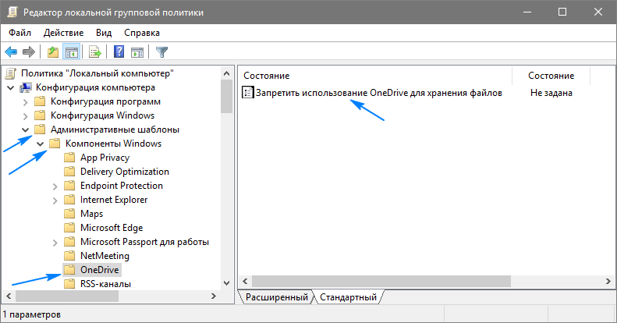Click the folder icon of NetMeeting

pyautogui.click(x=69, y=256)
